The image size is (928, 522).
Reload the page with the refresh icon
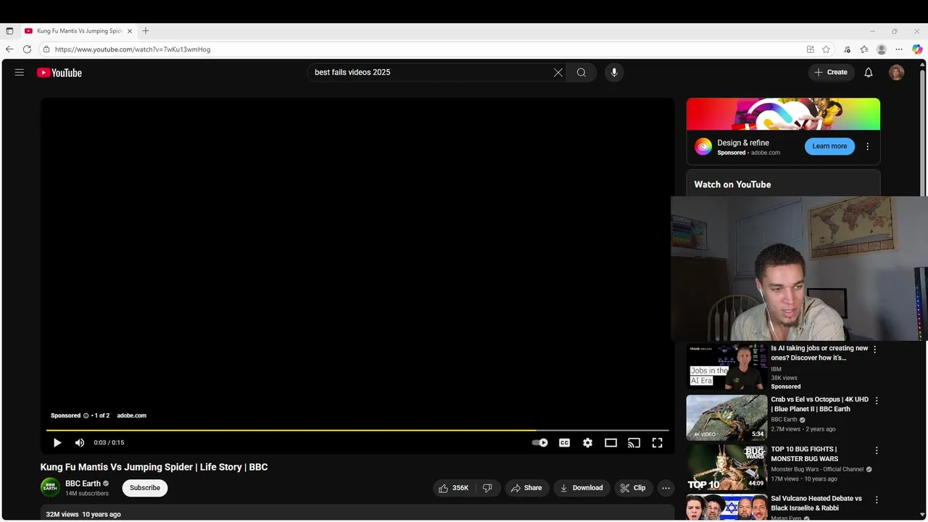(27, 49)
